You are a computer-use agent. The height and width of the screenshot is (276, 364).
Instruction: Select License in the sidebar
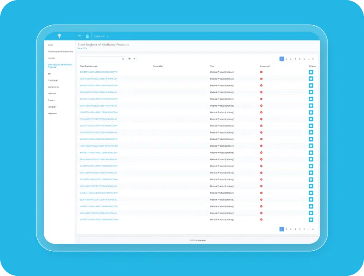(51, 58)
